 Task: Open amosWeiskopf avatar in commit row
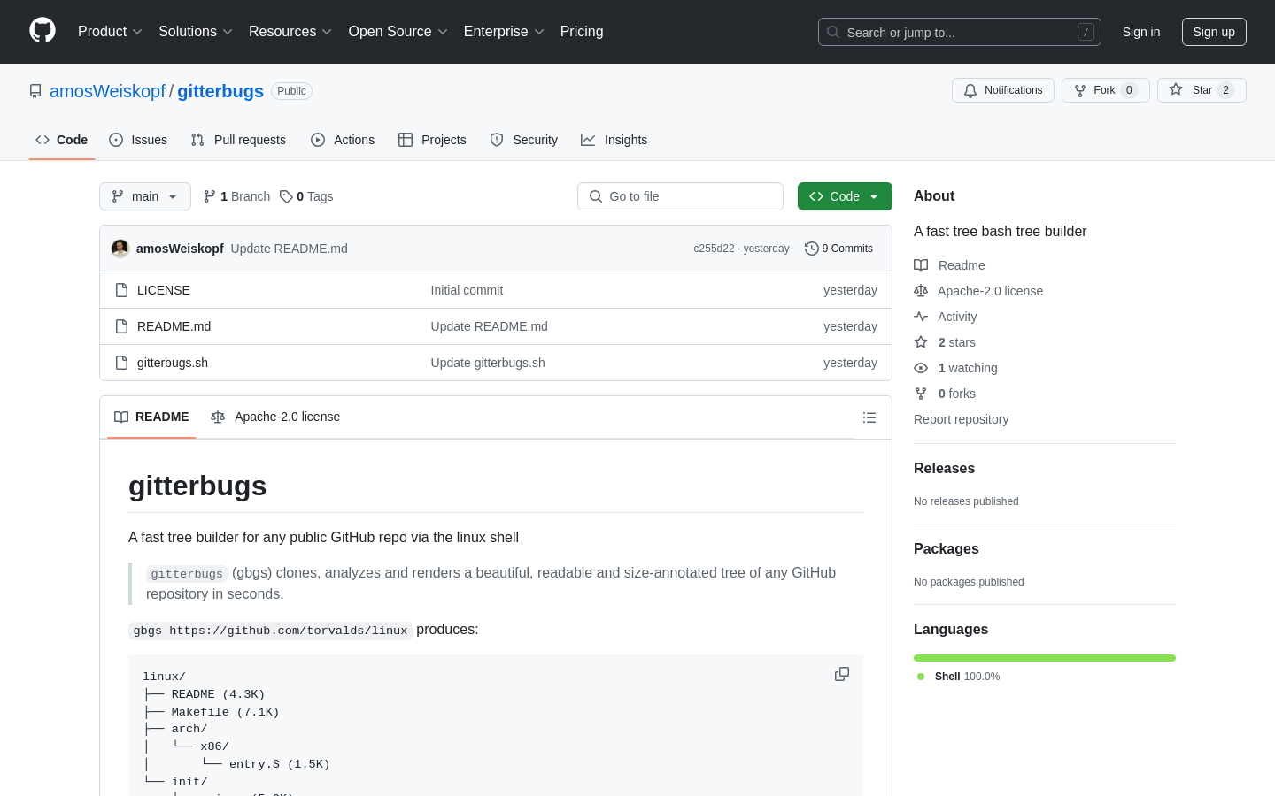click(120, 249)
